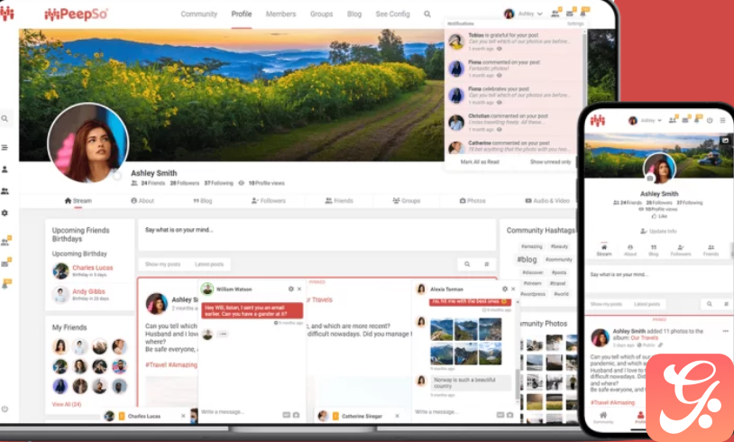Screen dimensions: 734x442
Task: Open the Community menu item
Action: point(199,14)
